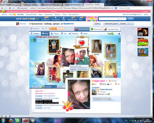Select the Игра tab with heart
Screen dimensions: 154x123
click(45, 34)
